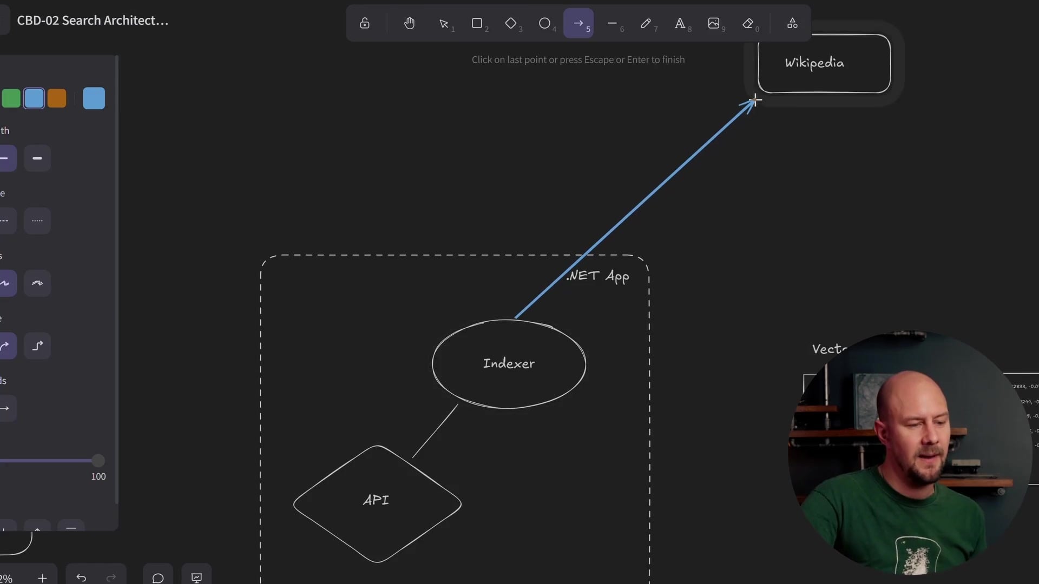This screenshot has height=584, width=1039.
Task: Select the Line tool
Action: (x=613, y=23)
